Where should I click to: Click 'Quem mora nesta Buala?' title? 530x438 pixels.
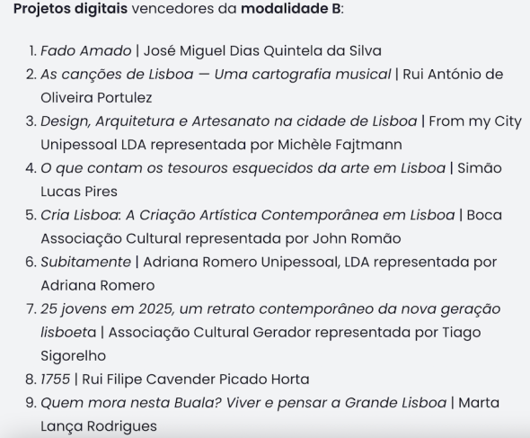coord(131,403)
